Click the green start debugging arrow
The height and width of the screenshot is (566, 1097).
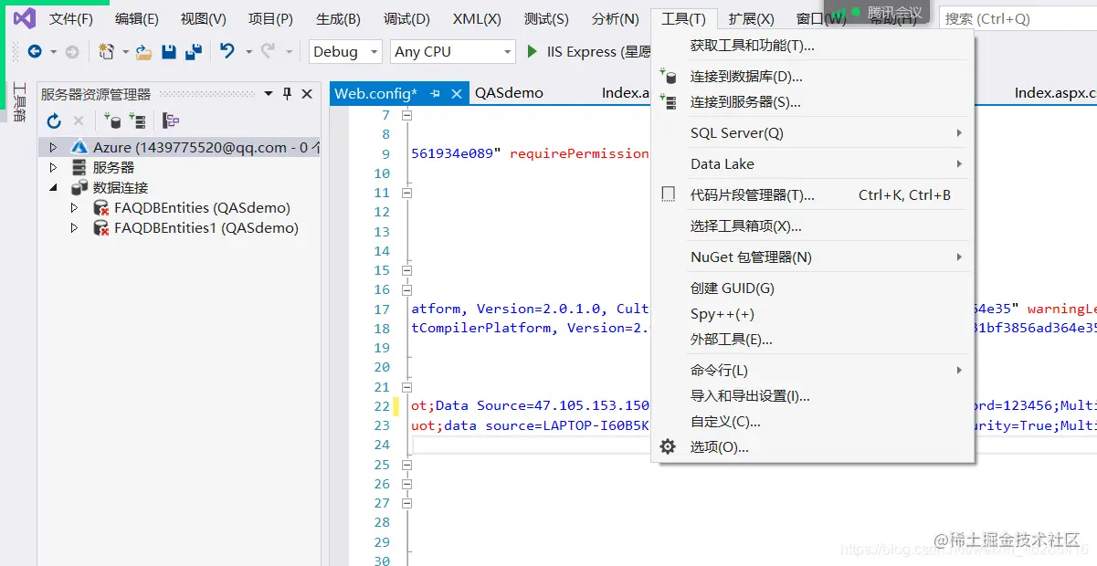533,52
